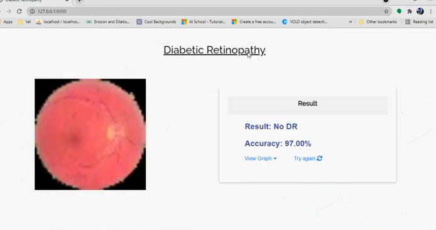Open the Apps bookmarks shortcut
Image resolution: width=436 pixels, height=230 pixels.
pos(7,22)
